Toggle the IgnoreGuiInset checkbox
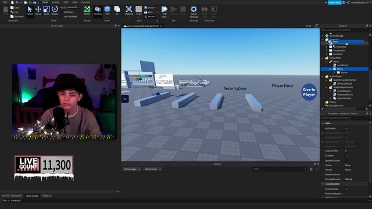The image size is (372, 209). point(346,160)
